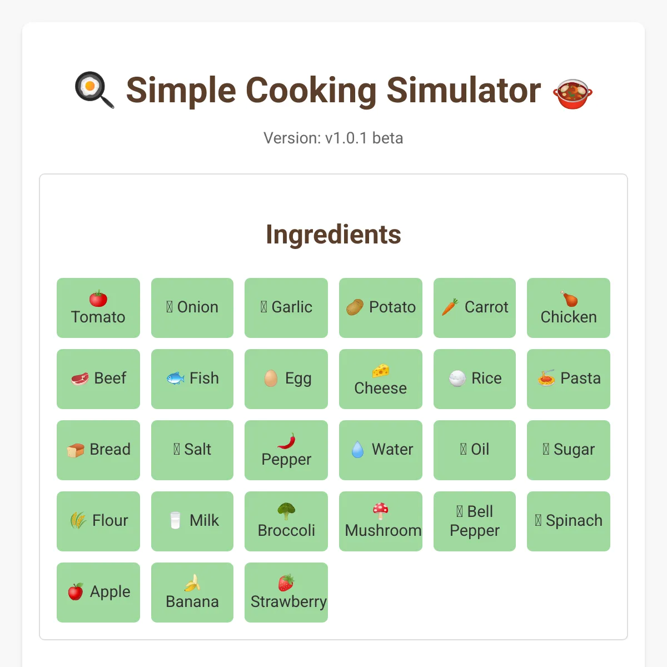Screen dimensions: 667x667
Task: Add Fish ingredient
Action: pyautogui.click(x=192, y=379)
